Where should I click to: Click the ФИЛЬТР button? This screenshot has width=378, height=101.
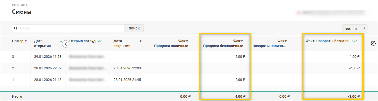(352, 28)
